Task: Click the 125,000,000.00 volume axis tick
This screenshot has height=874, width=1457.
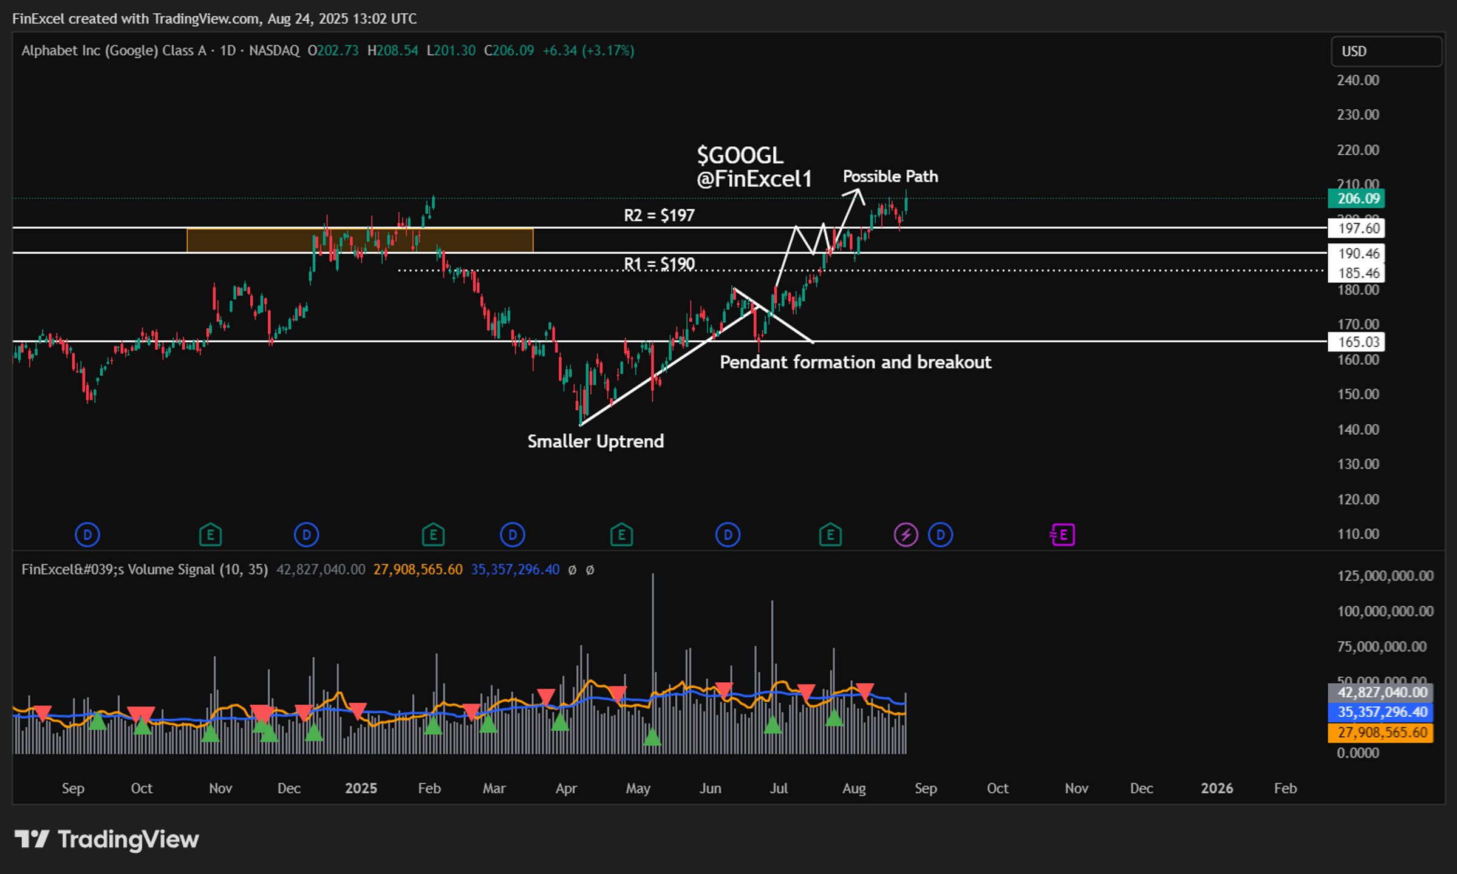Action: click(x=1385, y=575)
